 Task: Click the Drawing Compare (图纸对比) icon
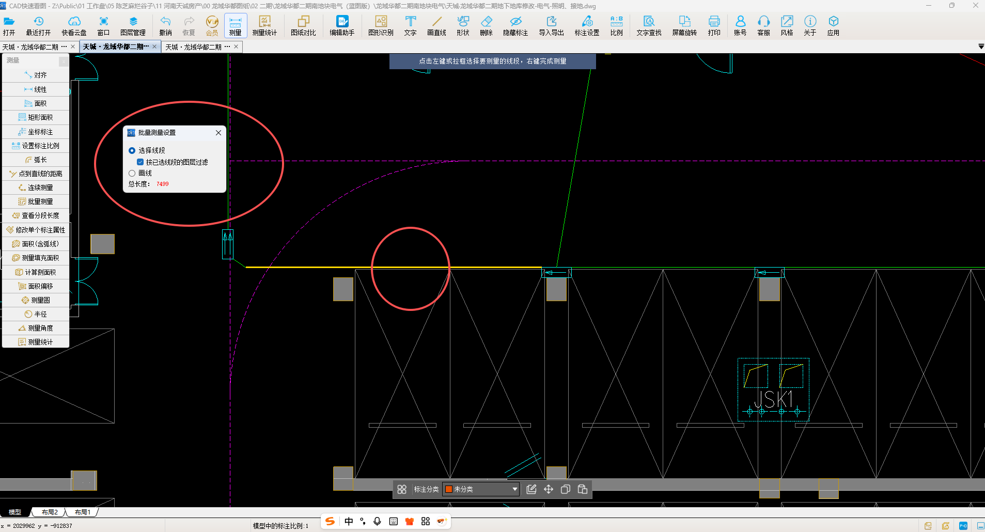tap(303, 25)
